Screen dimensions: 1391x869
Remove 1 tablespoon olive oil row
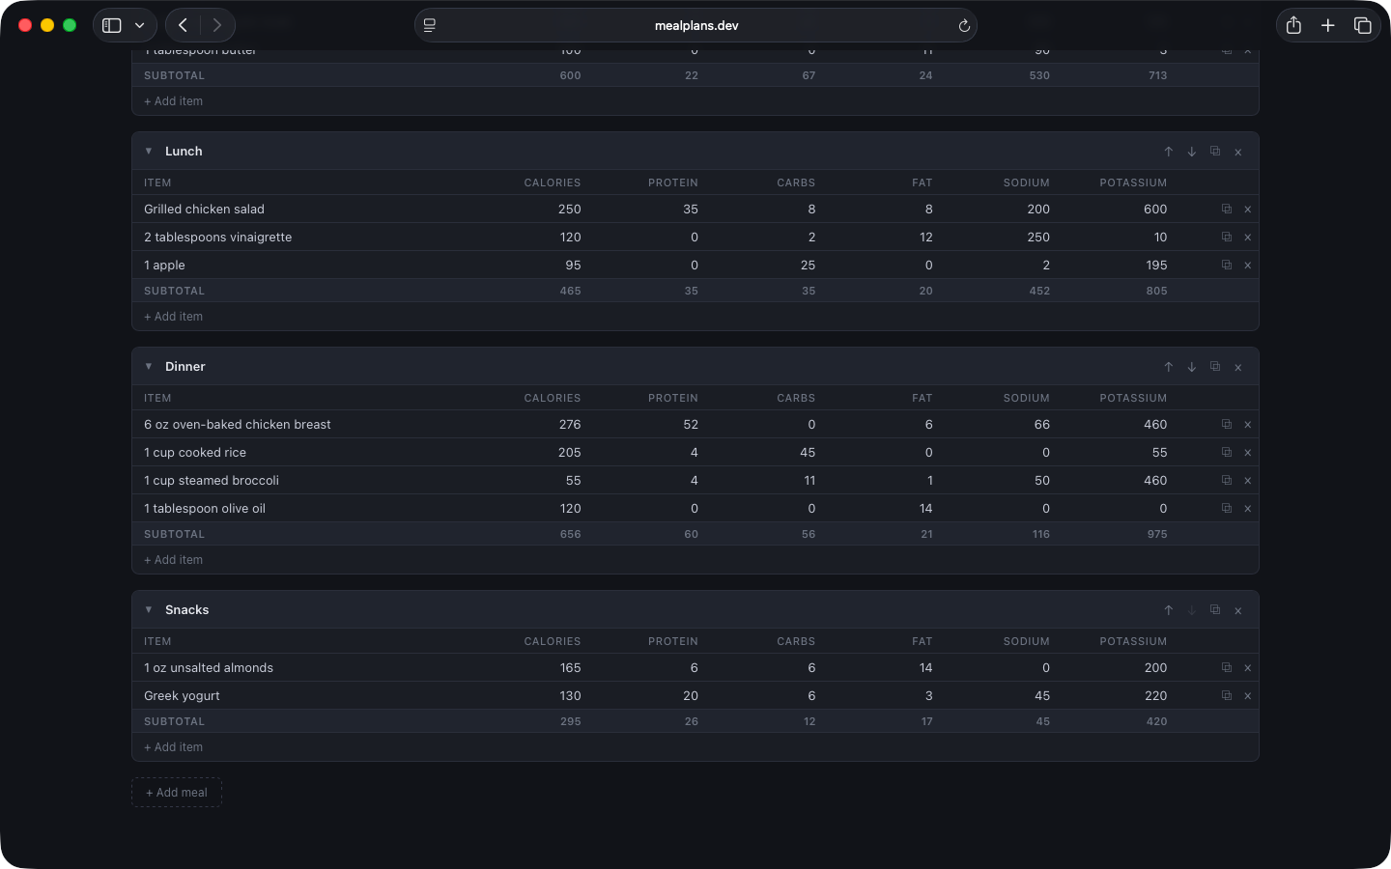point(1247,509)
